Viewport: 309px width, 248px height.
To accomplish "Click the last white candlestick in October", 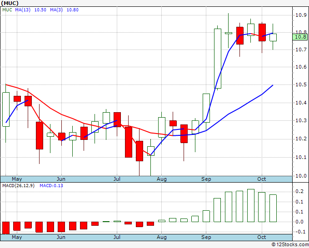I will [x=273, y=37].
